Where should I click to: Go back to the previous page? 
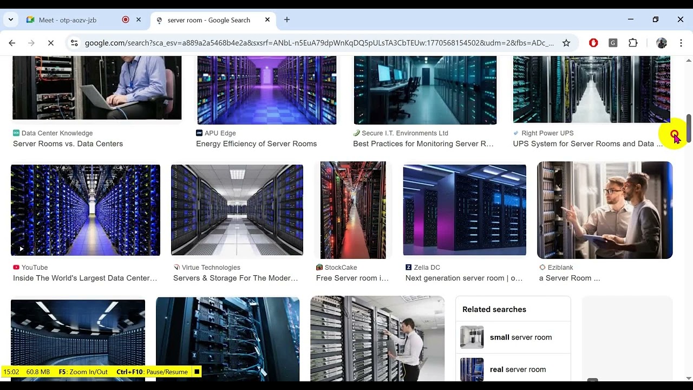(12, 43)
